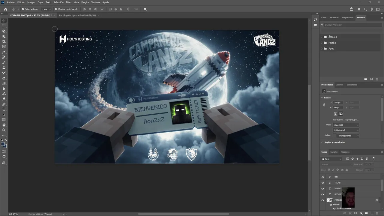Viewport: 384px width, 216px height.
Task: Hide the 009 text layer
Action: (323, 177)
